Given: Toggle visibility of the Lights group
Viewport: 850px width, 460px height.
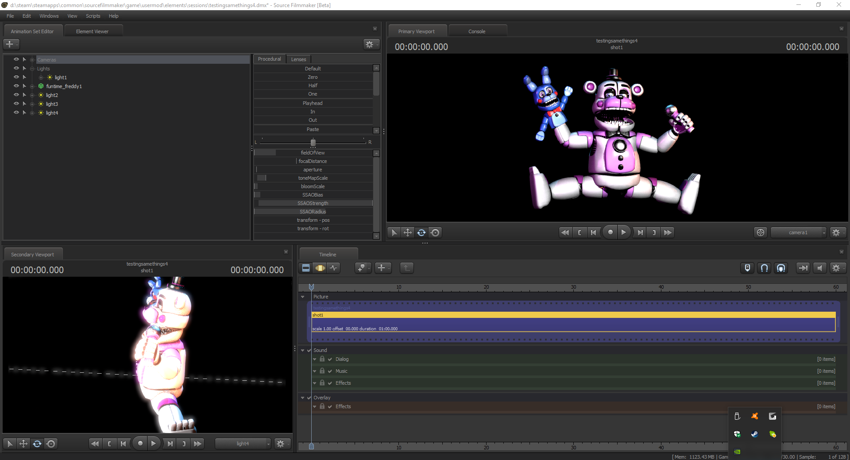Looking at the screenshot, I should click(x=16, y=68).
